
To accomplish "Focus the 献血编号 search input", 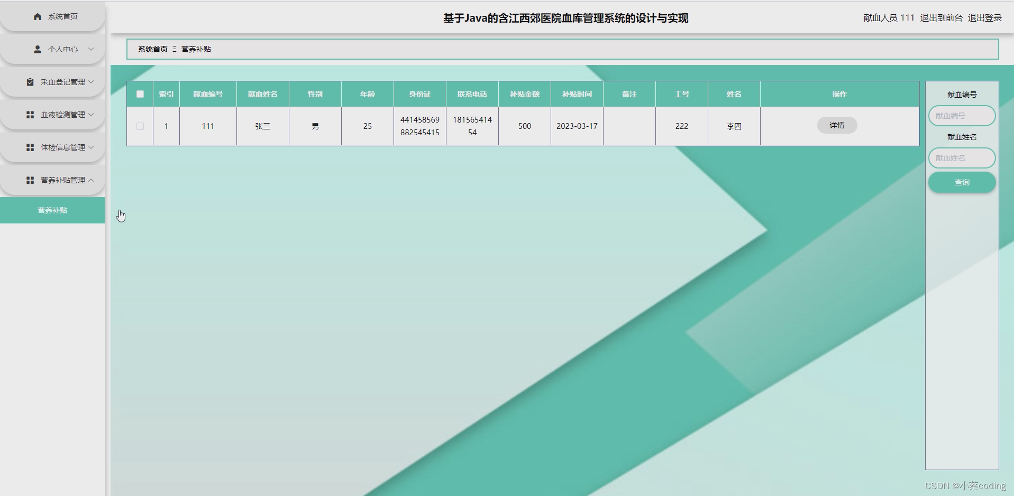I will [x=962, y=116].
